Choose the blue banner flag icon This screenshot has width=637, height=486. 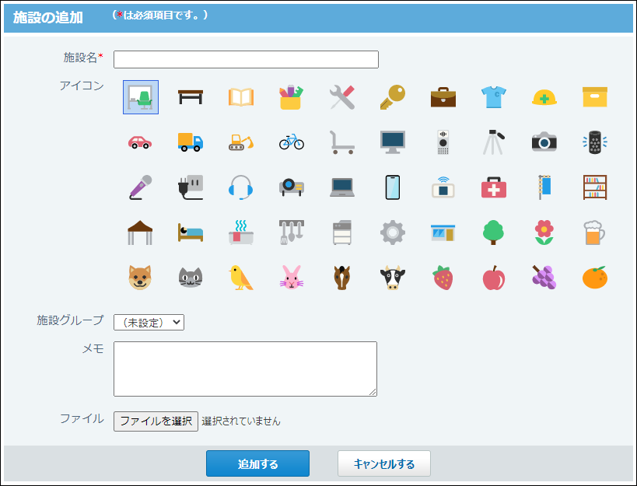click(x=544, y=187)
